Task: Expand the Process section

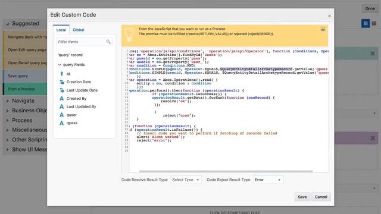Action: click(8, 121)
